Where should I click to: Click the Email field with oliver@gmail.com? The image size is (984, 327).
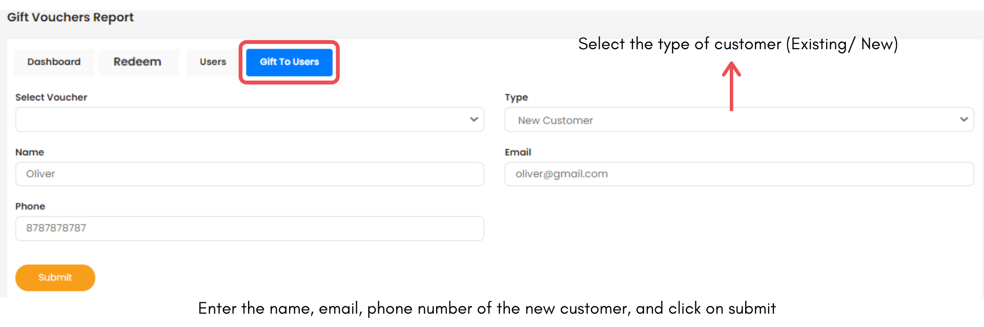[739, 174]
